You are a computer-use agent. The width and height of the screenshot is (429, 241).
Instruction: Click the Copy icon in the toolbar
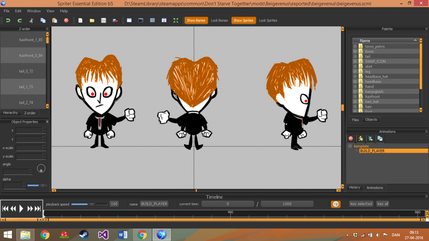43,21
